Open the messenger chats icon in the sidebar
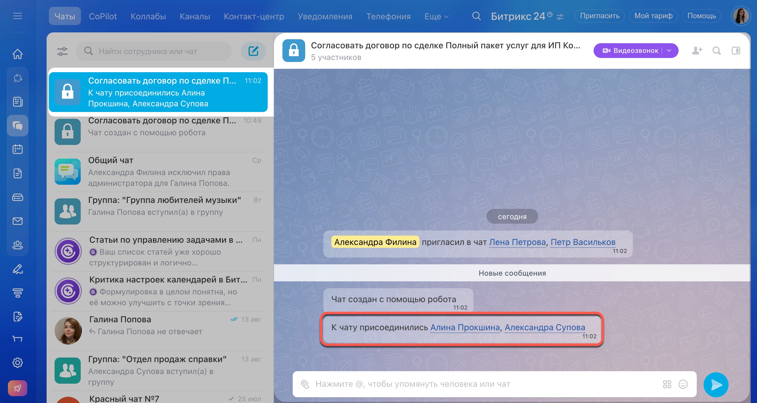 point(18,126)
